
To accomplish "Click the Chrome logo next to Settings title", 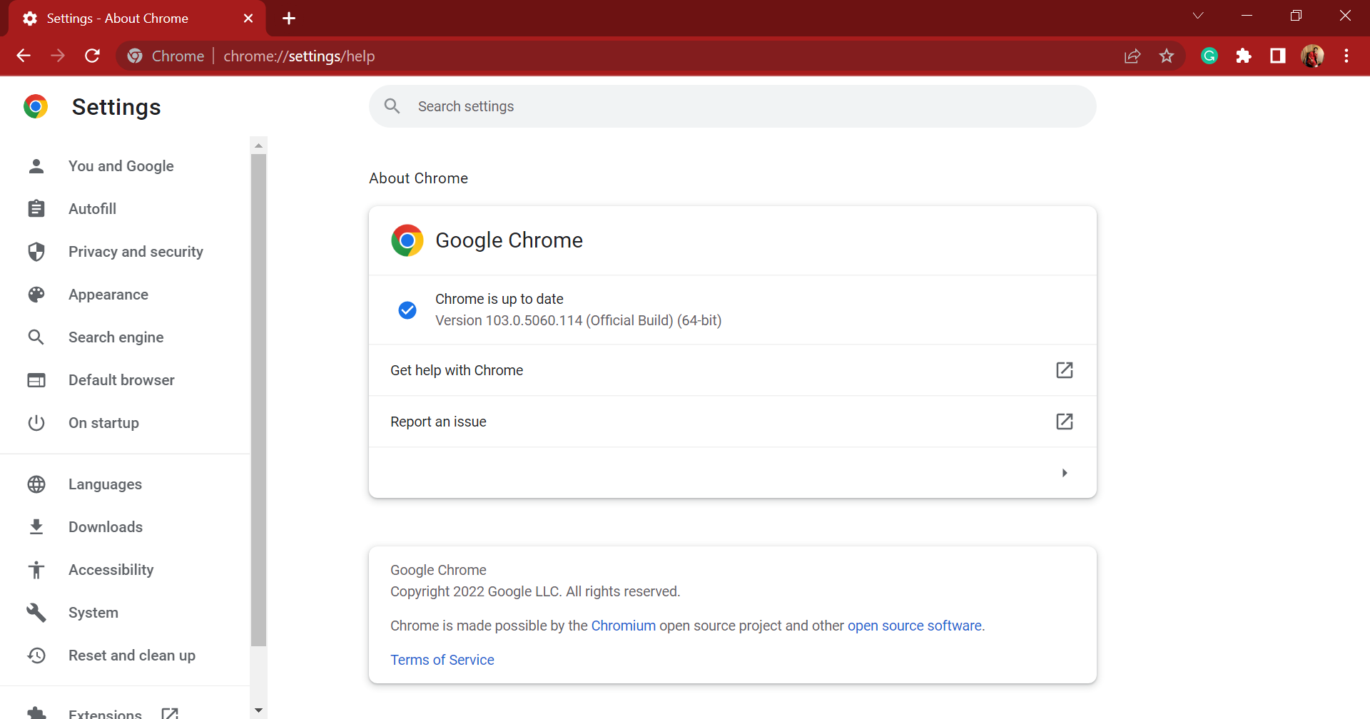I will [36, 106].
